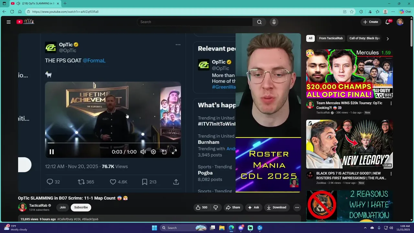Screen dimensions: 414x233
Task: Refresh the page
Action: (12, 12)
